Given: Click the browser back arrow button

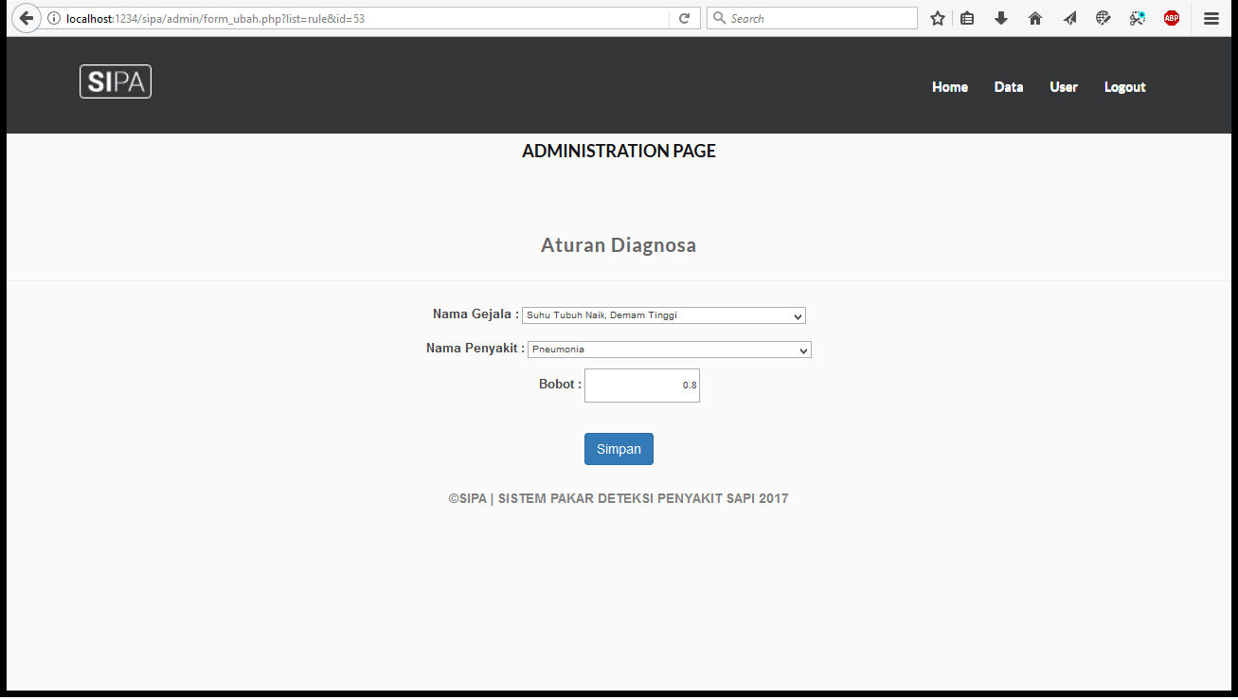Looking at the screenshot, I should pos(26,18).
